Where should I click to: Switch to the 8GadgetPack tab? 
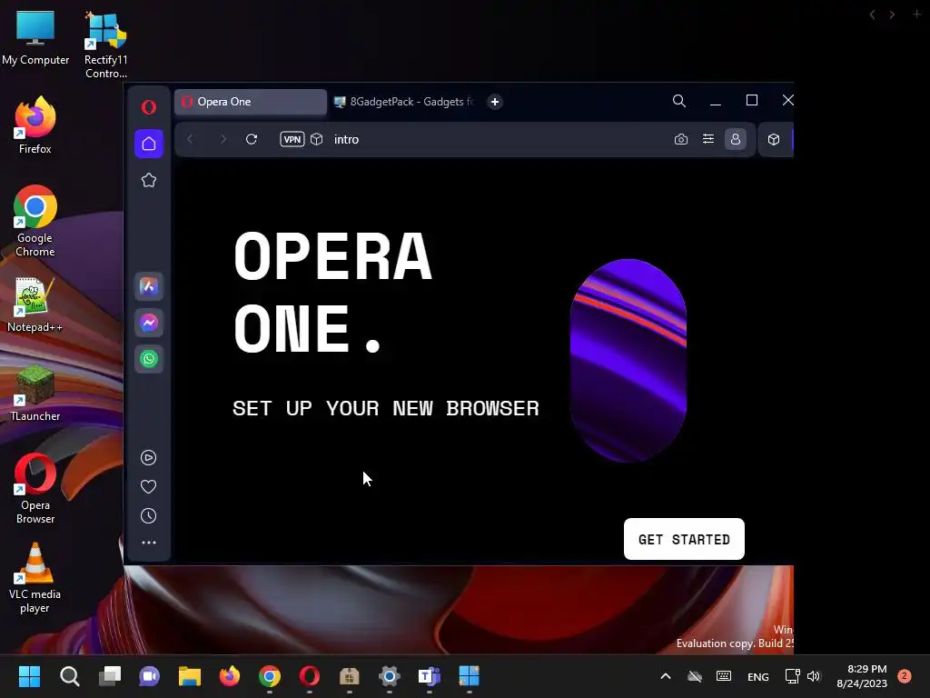[x=405, y=102]
